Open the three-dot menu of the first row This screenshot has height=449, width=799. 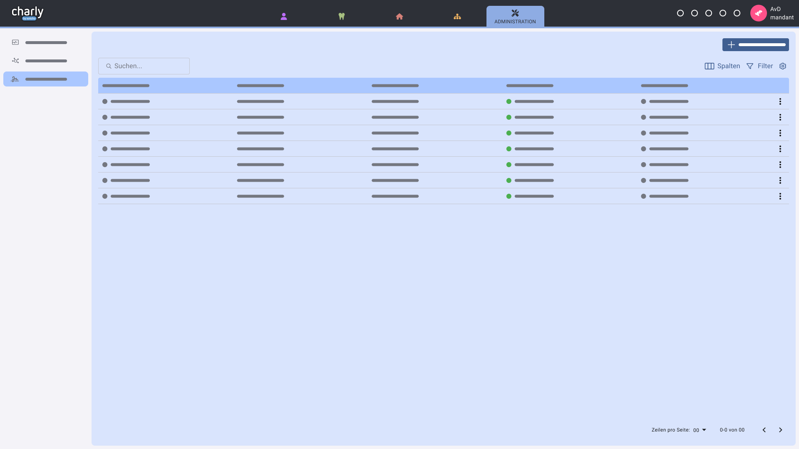(780, 101)
